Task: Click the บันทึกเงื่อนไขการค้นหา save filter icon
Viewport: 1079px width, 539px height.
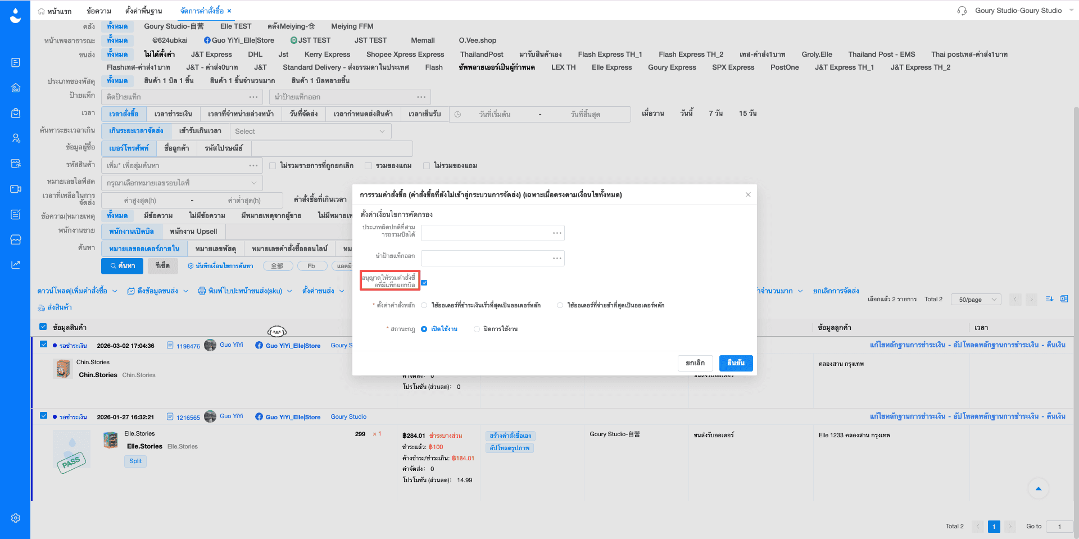Action: (191, 266)
